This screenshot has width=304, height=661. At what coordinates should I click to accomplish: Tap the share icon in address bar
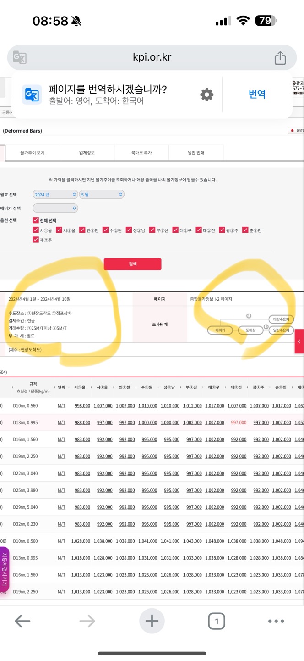(280, 58)
